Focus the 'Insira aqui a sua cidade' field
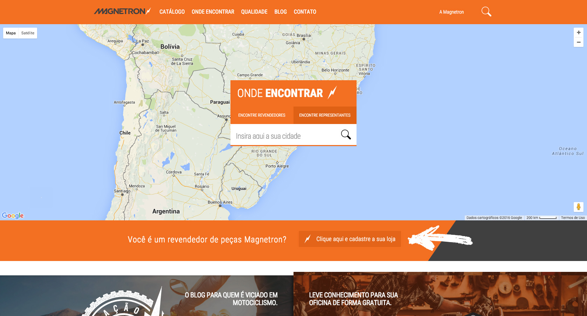The image size is (587, 316). (x=284, y=136)
